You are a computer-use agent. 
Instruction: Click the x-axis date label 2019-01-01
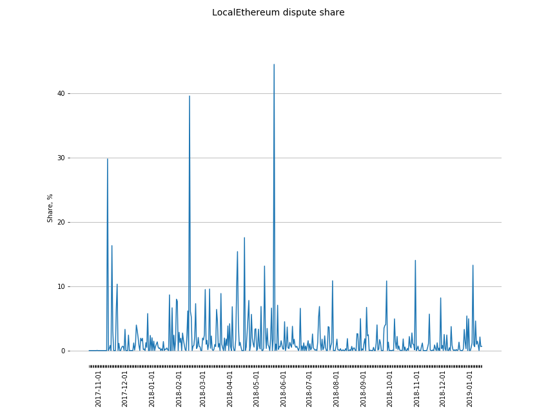[x=469, y=389]
